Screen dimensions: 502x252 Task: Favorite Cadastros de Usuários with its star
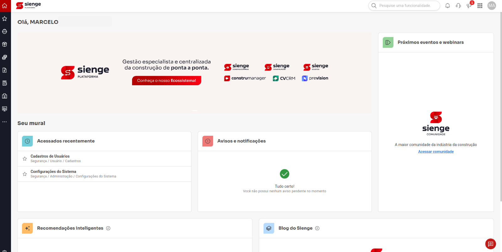click(25, 159)
